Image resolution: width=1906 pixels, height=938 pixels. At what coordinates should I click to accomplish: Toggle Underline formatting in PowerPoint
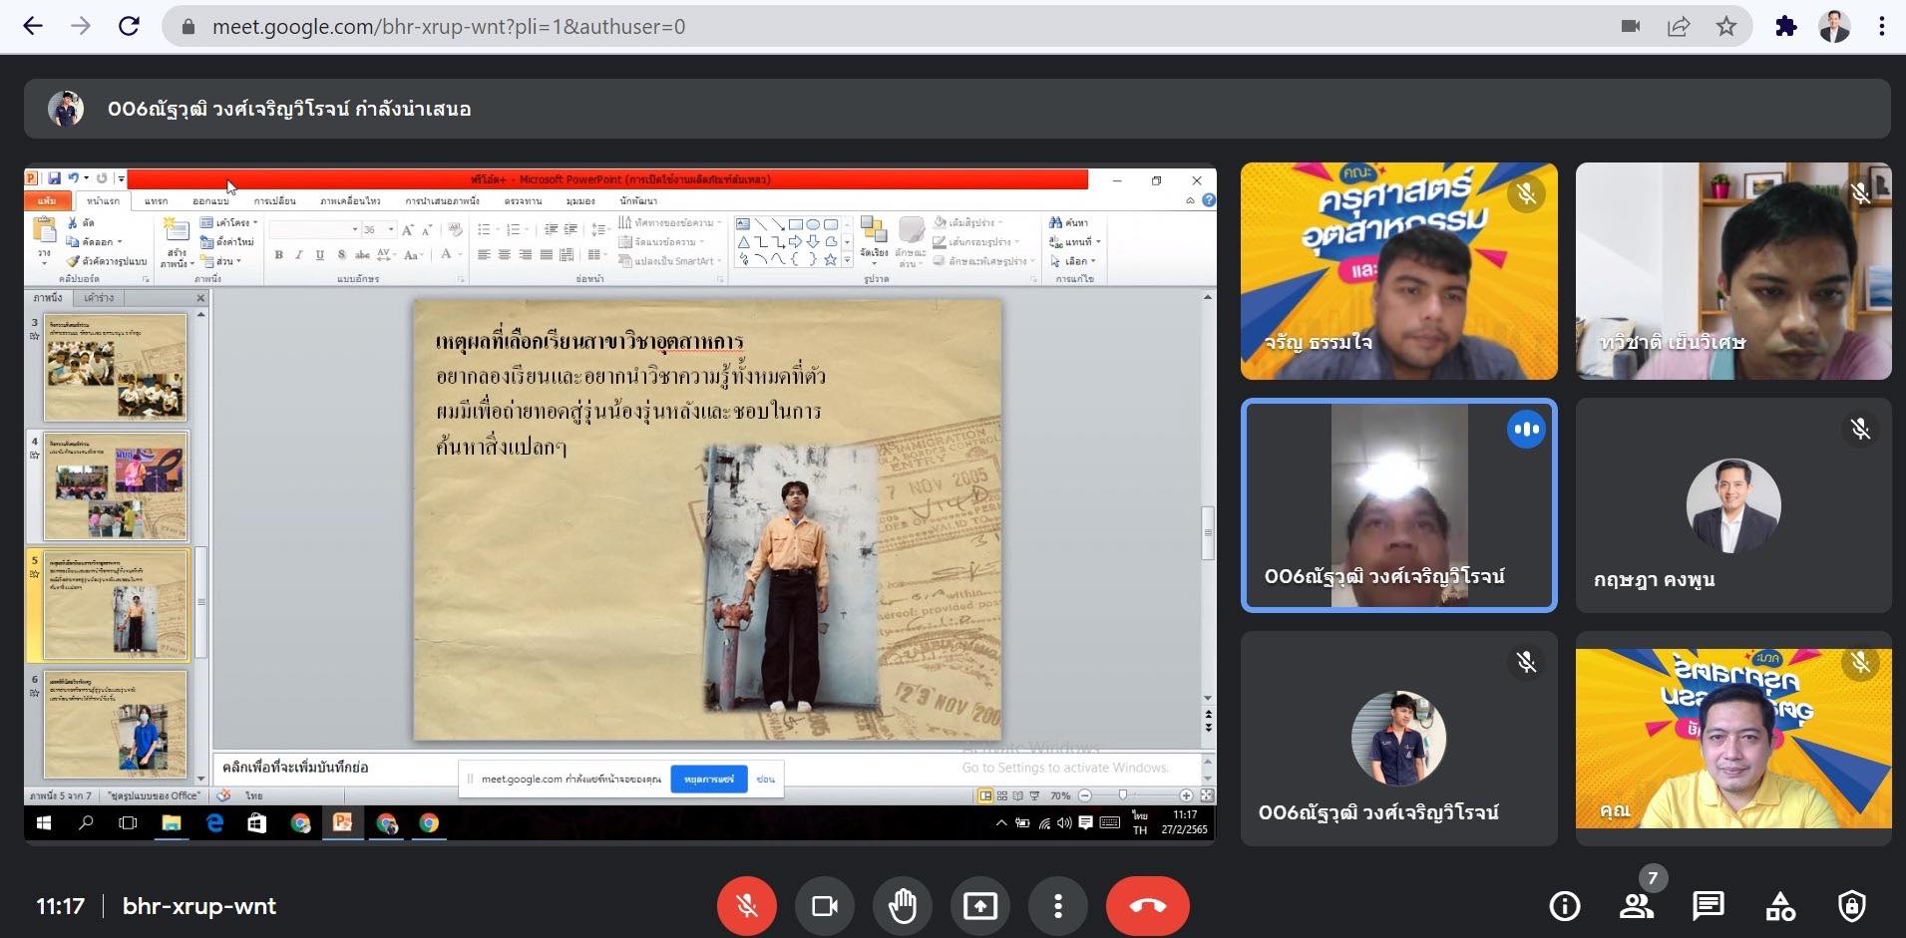tap(319, 255)
